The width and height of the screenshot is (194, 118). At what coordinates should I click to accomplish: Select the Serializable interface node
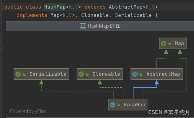pos(41,74)
